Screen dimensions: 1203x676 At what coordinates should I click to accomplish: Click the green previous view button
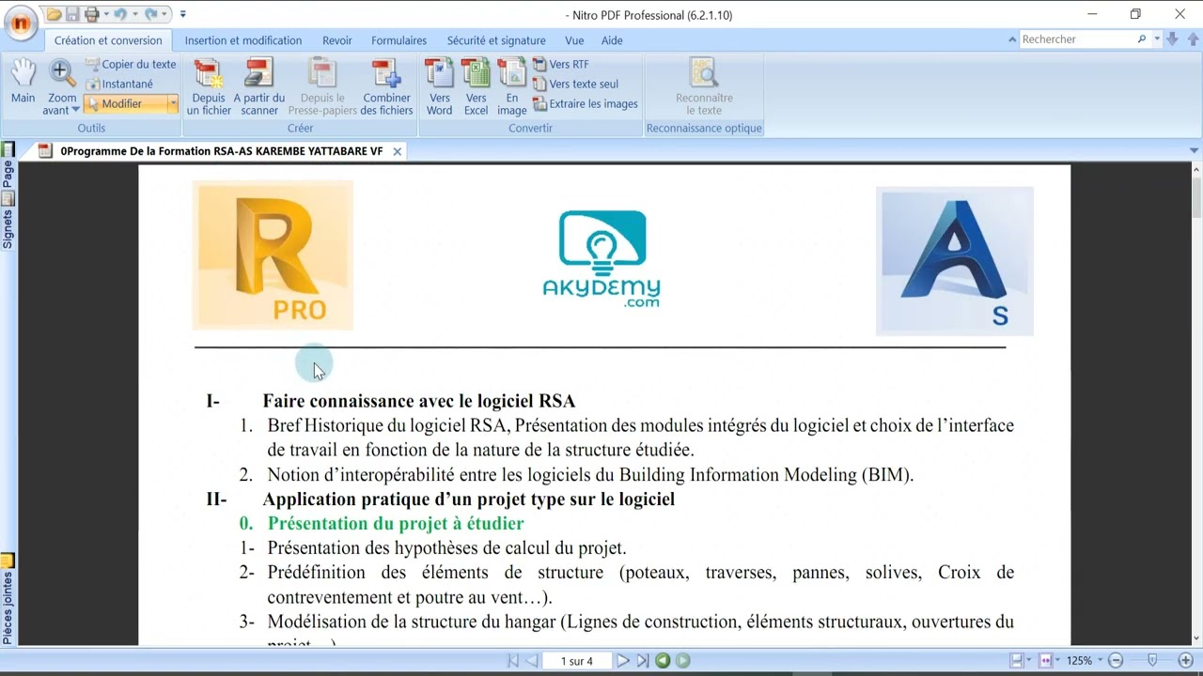click(663, 661)
